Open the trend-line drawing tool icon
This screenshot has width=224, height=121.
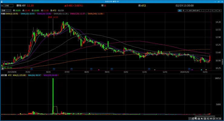(193, 119)
